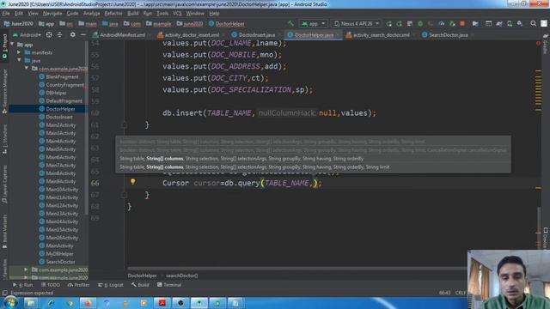Expand the manifests folder
550x309 pixels.
pos(19,52)
